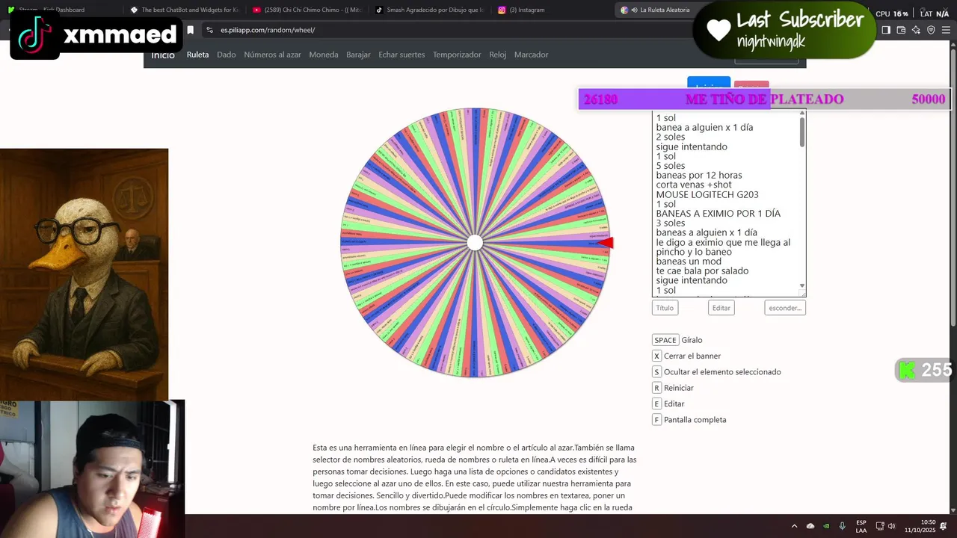Click the 'BANEAS A EXIMIO POR 1 DÍA' entry
The image size is (957, 538).
click(718, 214)
